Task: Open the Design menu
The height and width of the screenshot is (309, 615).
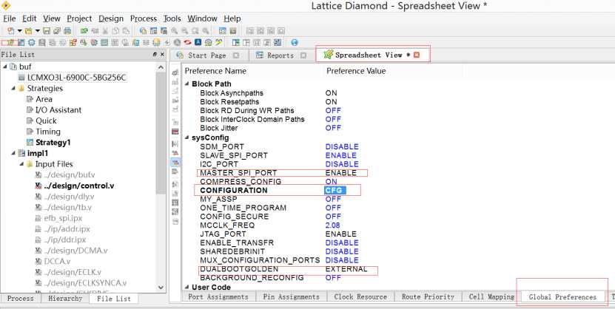Action: (x=111, y=18)
